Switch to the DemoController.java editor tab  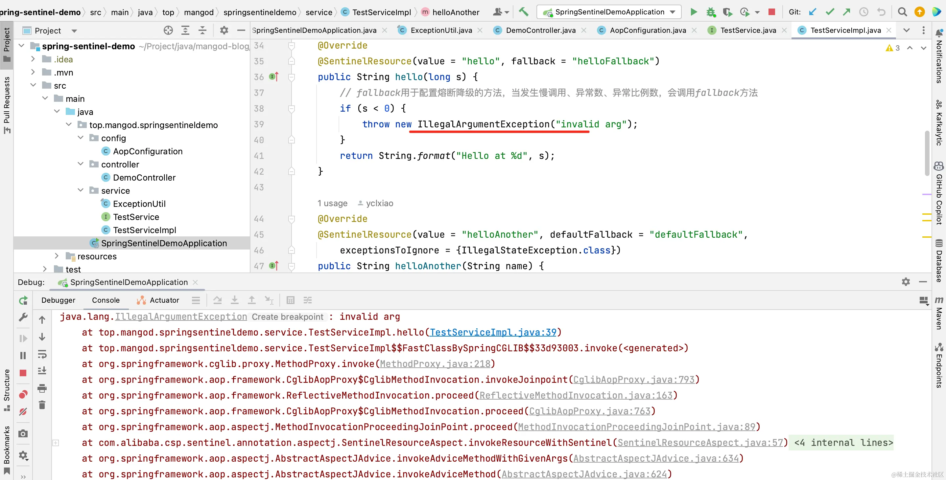(540, 31)
